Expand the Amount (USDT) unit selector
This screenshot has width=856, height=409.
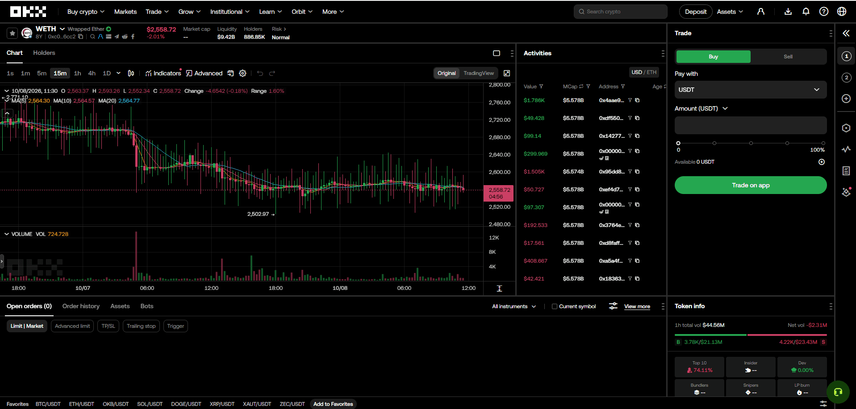pyautogui.click(x=725, y=108)
